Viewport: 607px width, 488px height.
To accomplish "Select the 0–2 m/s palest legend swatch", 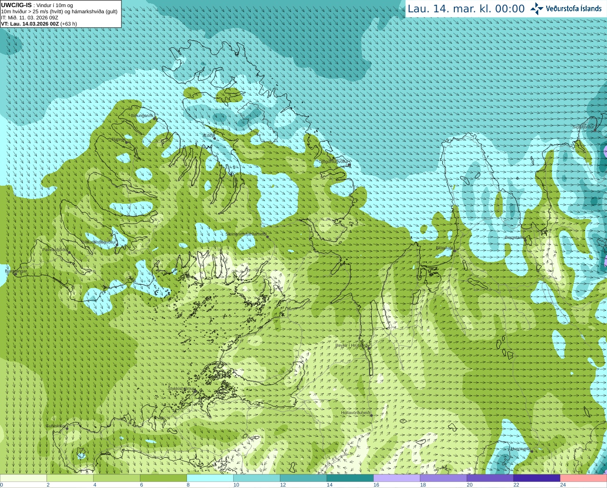I will (x=23, y=478).
